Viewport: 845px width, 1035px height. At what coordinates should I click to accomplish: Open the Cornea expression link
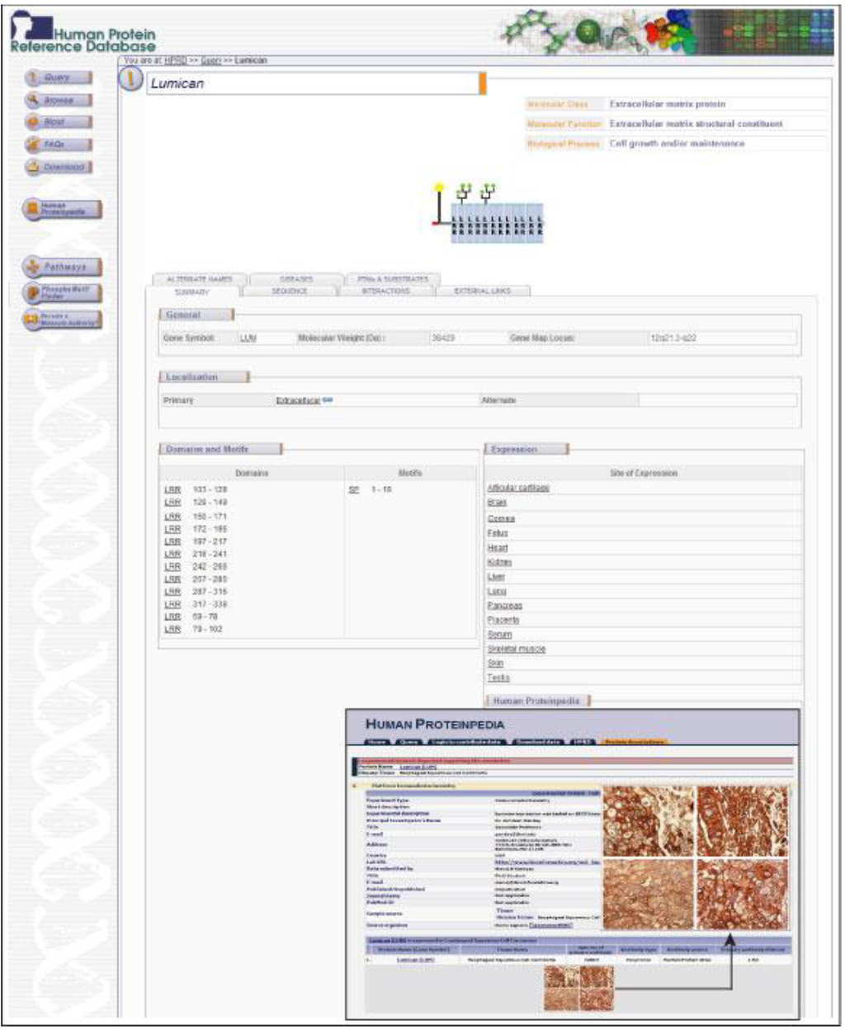pyautogui.click(x=501, y=518)
